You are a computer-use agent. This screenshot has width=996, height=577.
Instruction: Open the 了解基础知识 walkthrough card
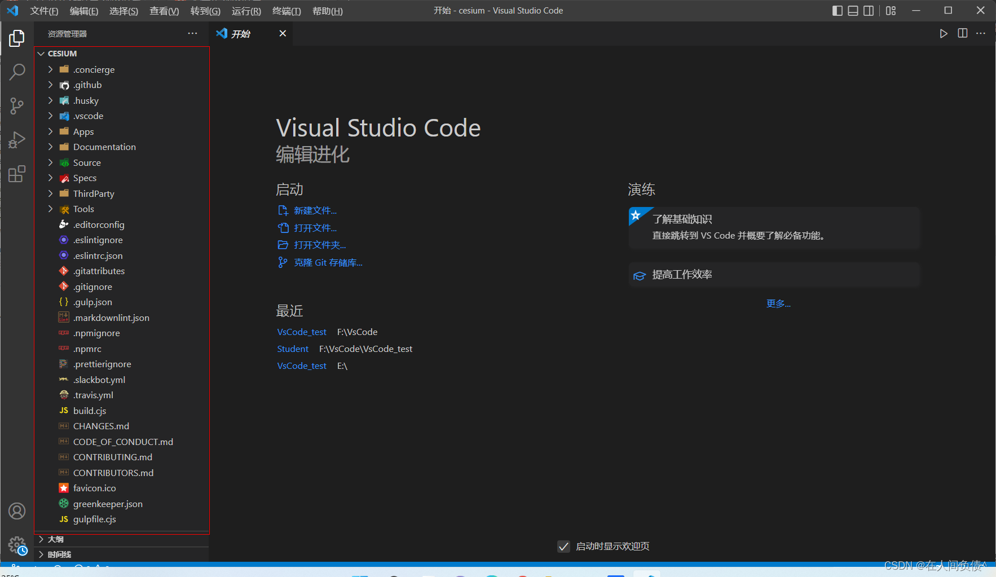coord(774,228)
